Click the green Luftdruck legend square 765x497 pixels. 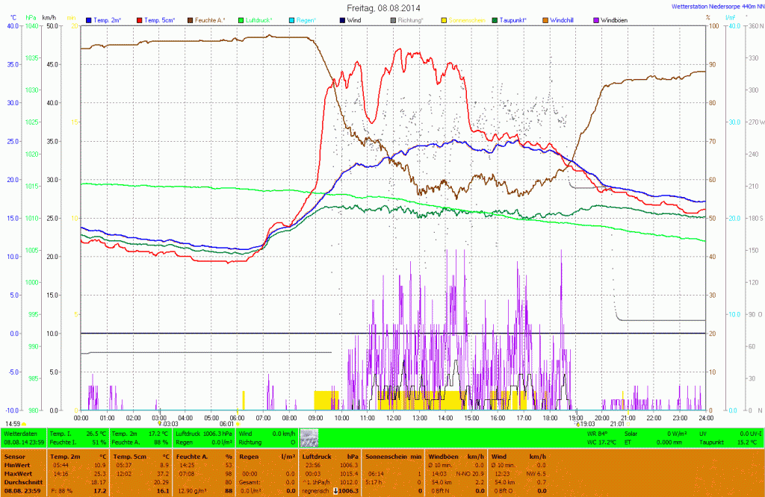click(242, 19)
